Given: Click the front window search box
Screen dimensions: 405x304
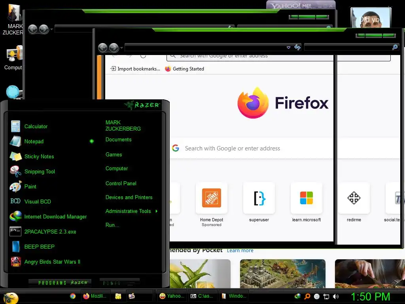Looking at the screenshot, I should [x=348, y=47].
